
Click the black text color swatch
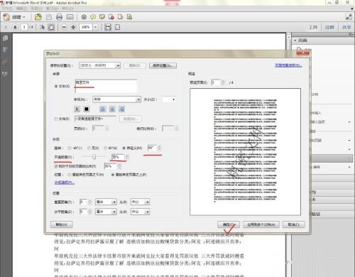(x=87, y=109)
